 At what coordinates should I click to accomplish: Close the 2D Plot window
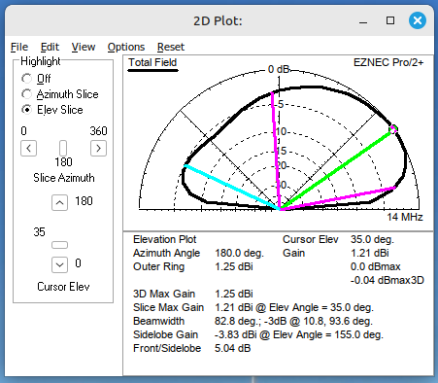tap(418, 20)
